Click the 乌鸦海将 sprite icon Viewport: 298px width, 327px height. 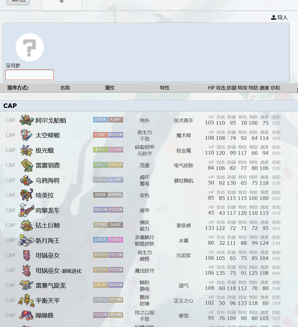tap(26, 180)
